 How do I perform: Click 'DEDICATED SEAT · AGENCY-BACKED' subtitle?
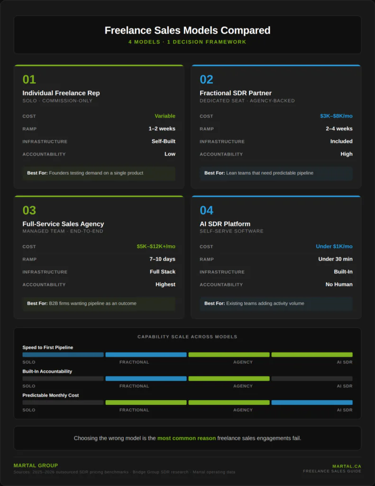[247, 101]
